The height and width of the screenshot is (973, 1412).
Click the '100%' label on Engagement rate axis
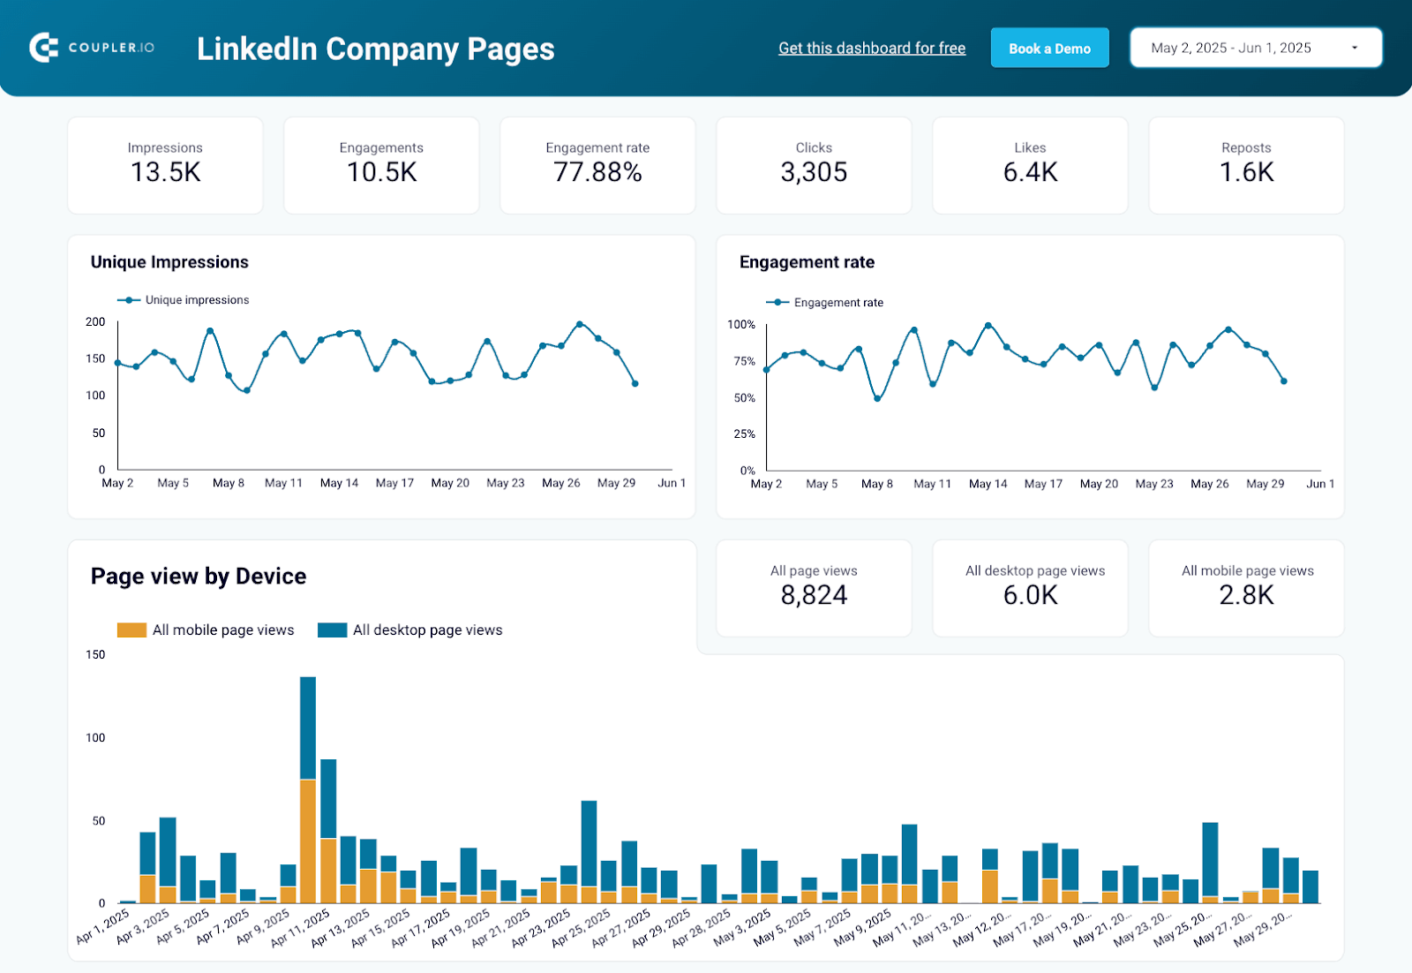click(741, 325)
